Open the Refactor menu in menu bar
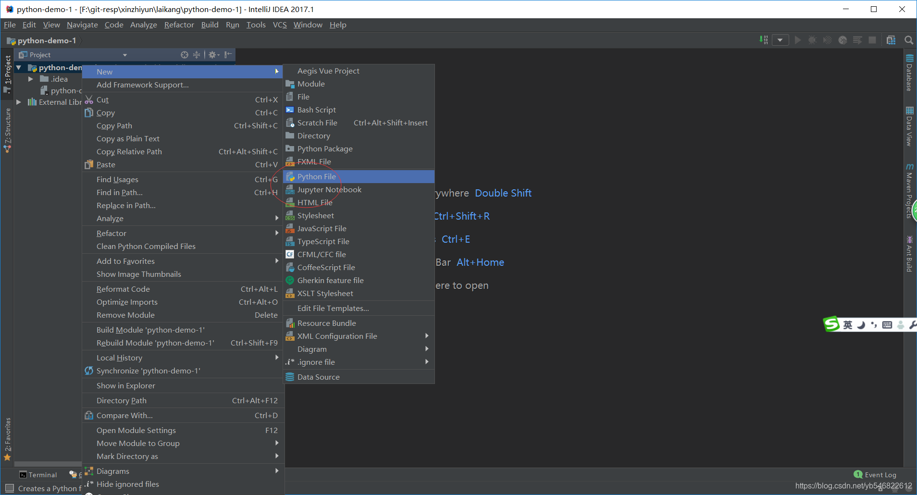 point(179,25)
